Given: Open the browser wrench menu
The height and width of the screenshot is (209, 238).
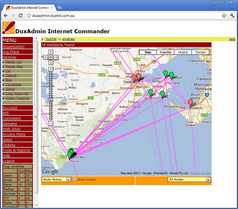Looking at the screenshot, I should (232, 15).
